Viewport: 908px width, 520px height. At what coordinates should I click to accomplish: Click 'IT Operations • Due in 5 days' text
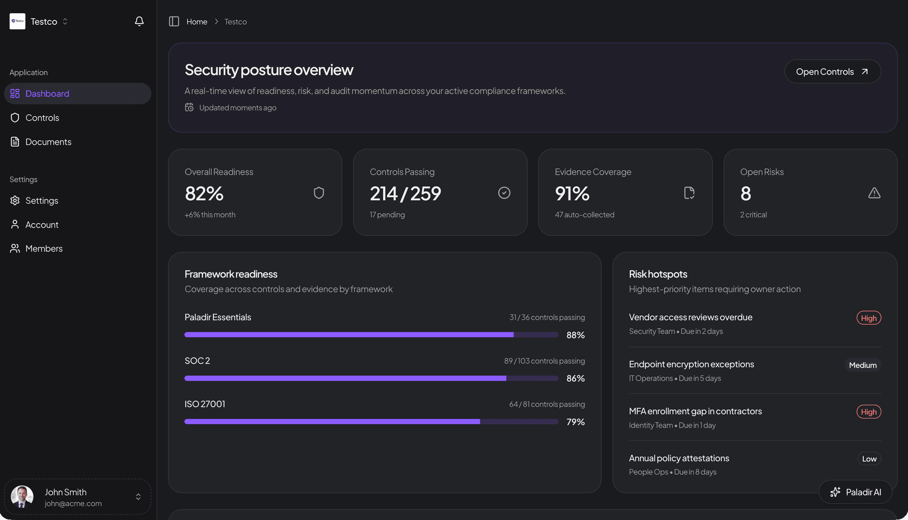pyautogui.click(x=675, y=378)
